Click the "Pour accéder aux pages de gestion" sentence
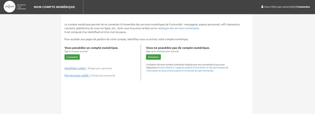The image size is (315, 114). 127,39
